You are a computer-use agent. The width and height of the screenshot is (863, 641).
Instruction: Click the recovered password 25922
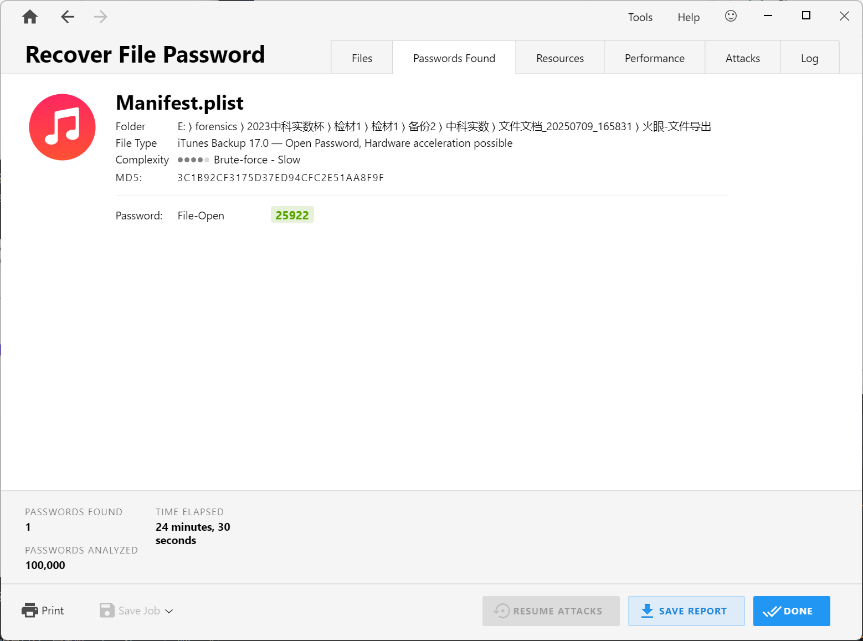point(292,215)
